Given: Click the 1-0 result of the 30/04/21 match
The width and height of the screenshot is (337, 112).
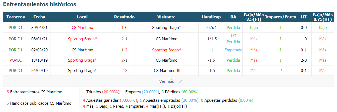Looking at the screenshot, I should click(124, 28).
